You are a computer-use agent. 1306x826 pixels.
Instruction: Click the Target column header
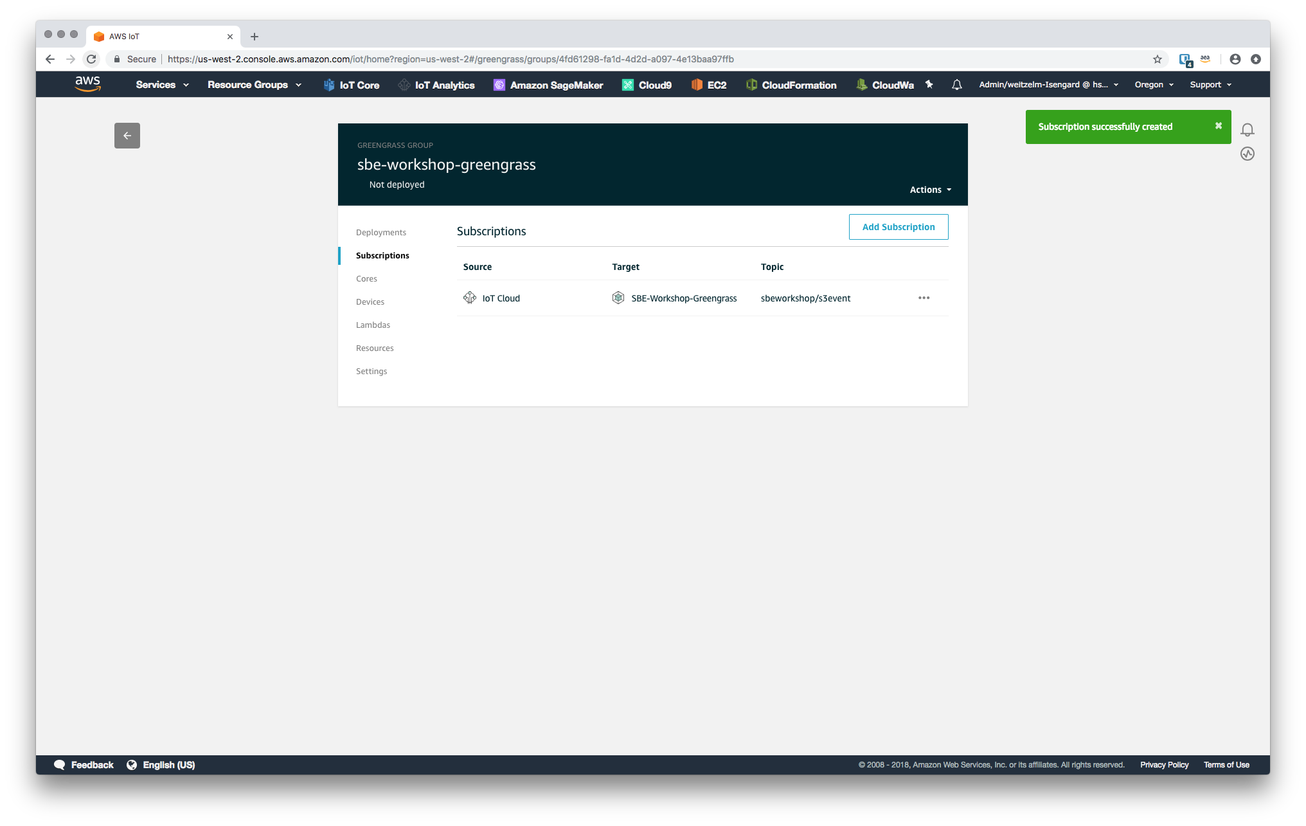[625, 267]
